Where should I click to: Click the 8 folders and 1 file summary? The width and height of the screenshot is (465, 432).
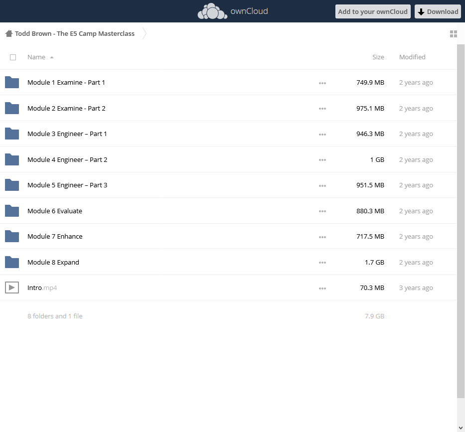55,316
